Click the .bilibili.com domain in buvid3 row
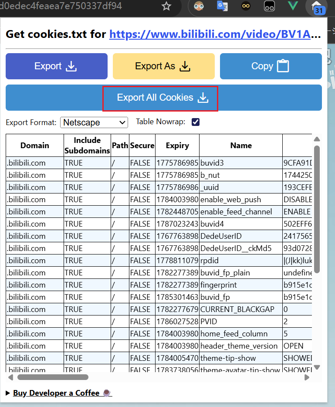335x407 pixels. 35,163
